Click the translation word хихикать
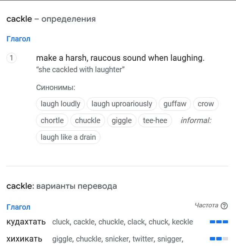The height and width of the screenshot is (248, 236). click(x=24, y=239)
